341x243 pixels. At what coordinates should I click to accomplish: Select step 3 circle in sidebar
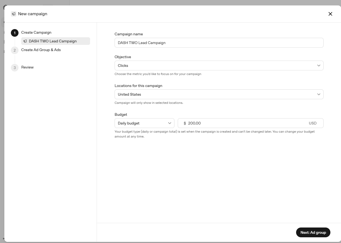15,68
